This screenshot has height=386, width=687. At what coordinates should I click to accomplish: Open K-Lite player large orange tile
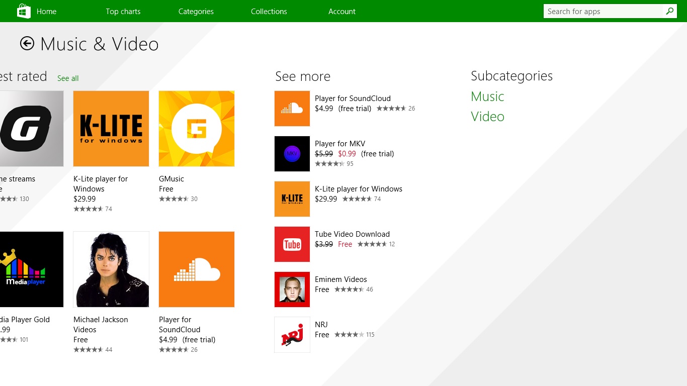(111, 129)
